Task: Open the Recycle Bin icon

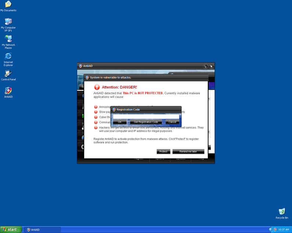Action: pos(282,212)
